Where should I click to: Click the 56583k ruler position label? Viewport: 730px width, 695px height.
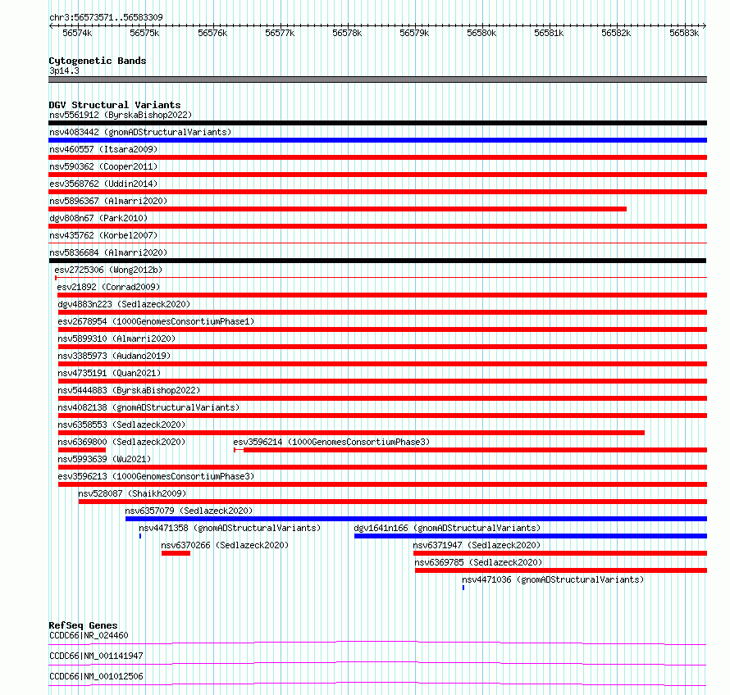684,33
